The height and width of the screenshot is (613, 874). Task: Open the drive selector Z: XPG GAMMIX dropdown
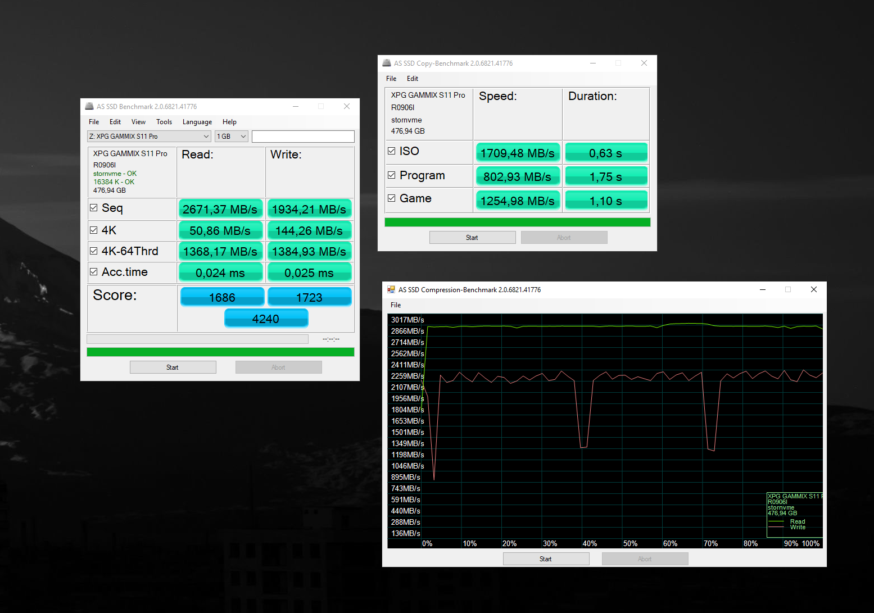[149, 137]
